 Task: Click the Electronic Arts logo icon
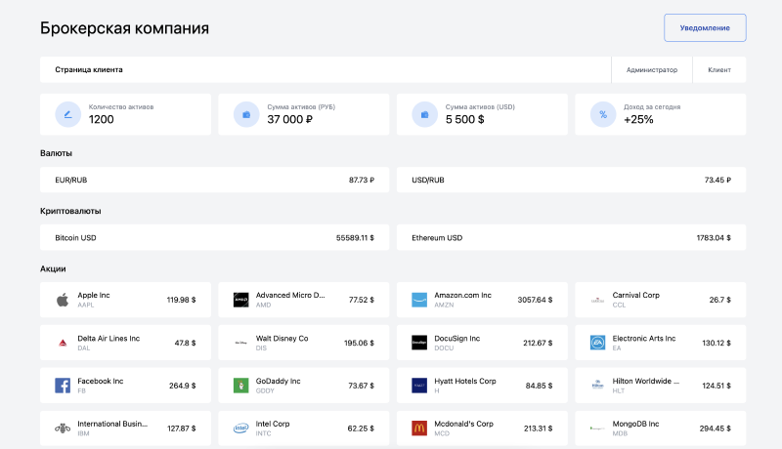pos(597,343)
